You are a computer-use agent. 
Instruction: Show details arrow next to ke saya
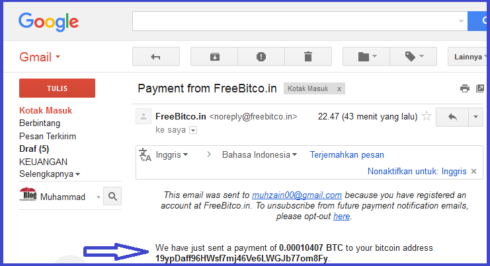pos(193,130)
